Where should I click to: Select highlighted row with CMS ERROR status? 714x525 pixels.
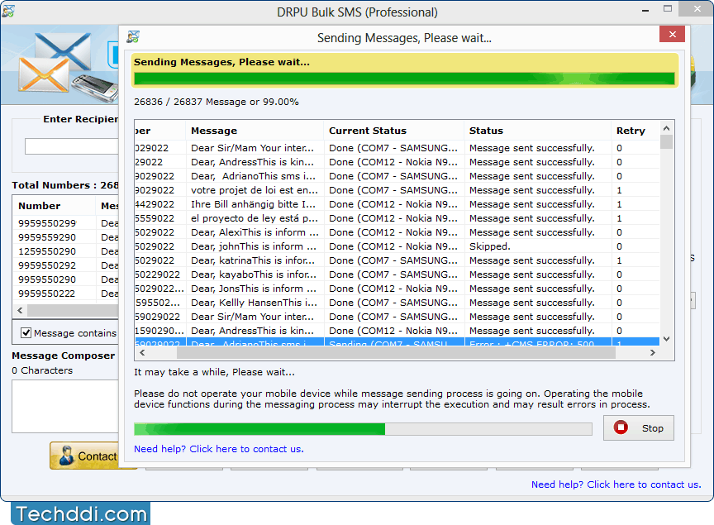pyautogui.click(x=397, y=341)
